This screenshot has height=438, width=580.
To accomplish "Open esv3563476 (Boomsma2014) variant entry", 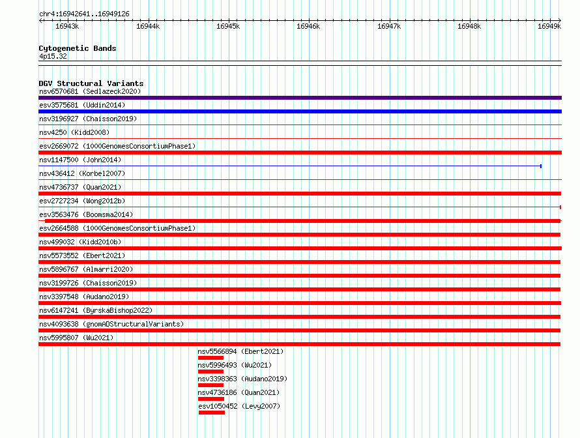I will click(86, 214).
